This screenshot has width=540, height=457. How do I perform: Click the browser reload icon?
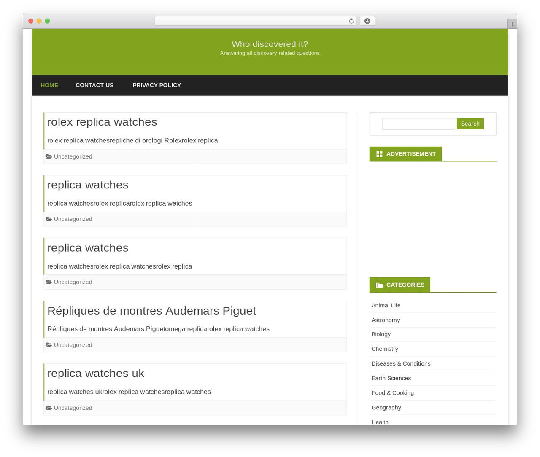351,21
